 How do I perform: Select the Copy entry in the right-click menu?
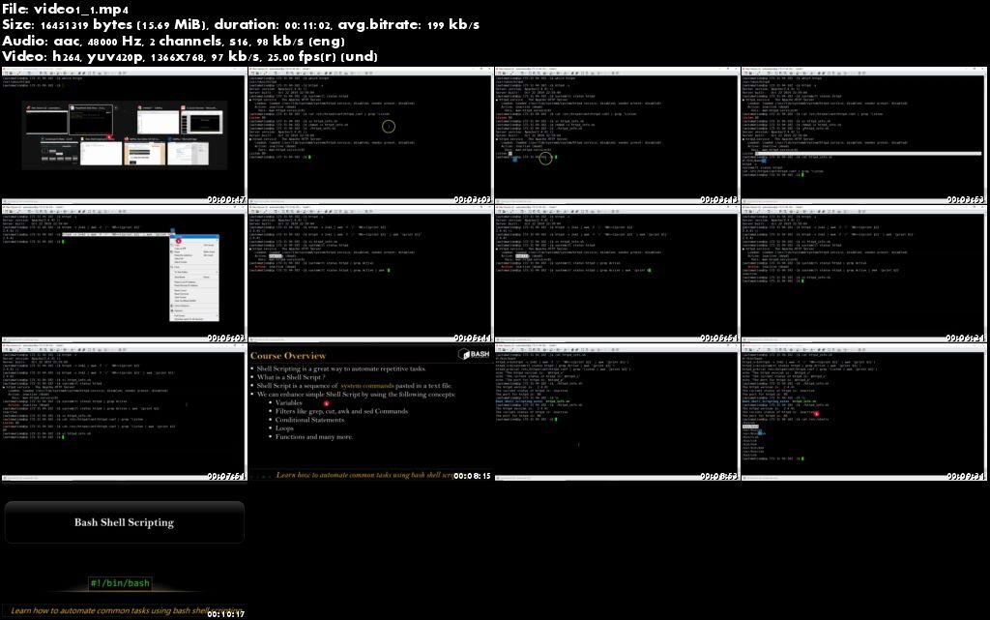pyautogui.click(x=177, y=245)
